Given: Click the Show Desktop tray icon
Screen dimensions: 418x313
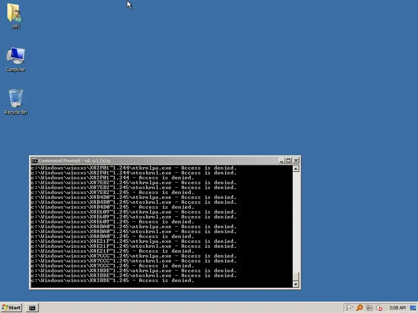Looking at the screenshot, I should (413, 308).
